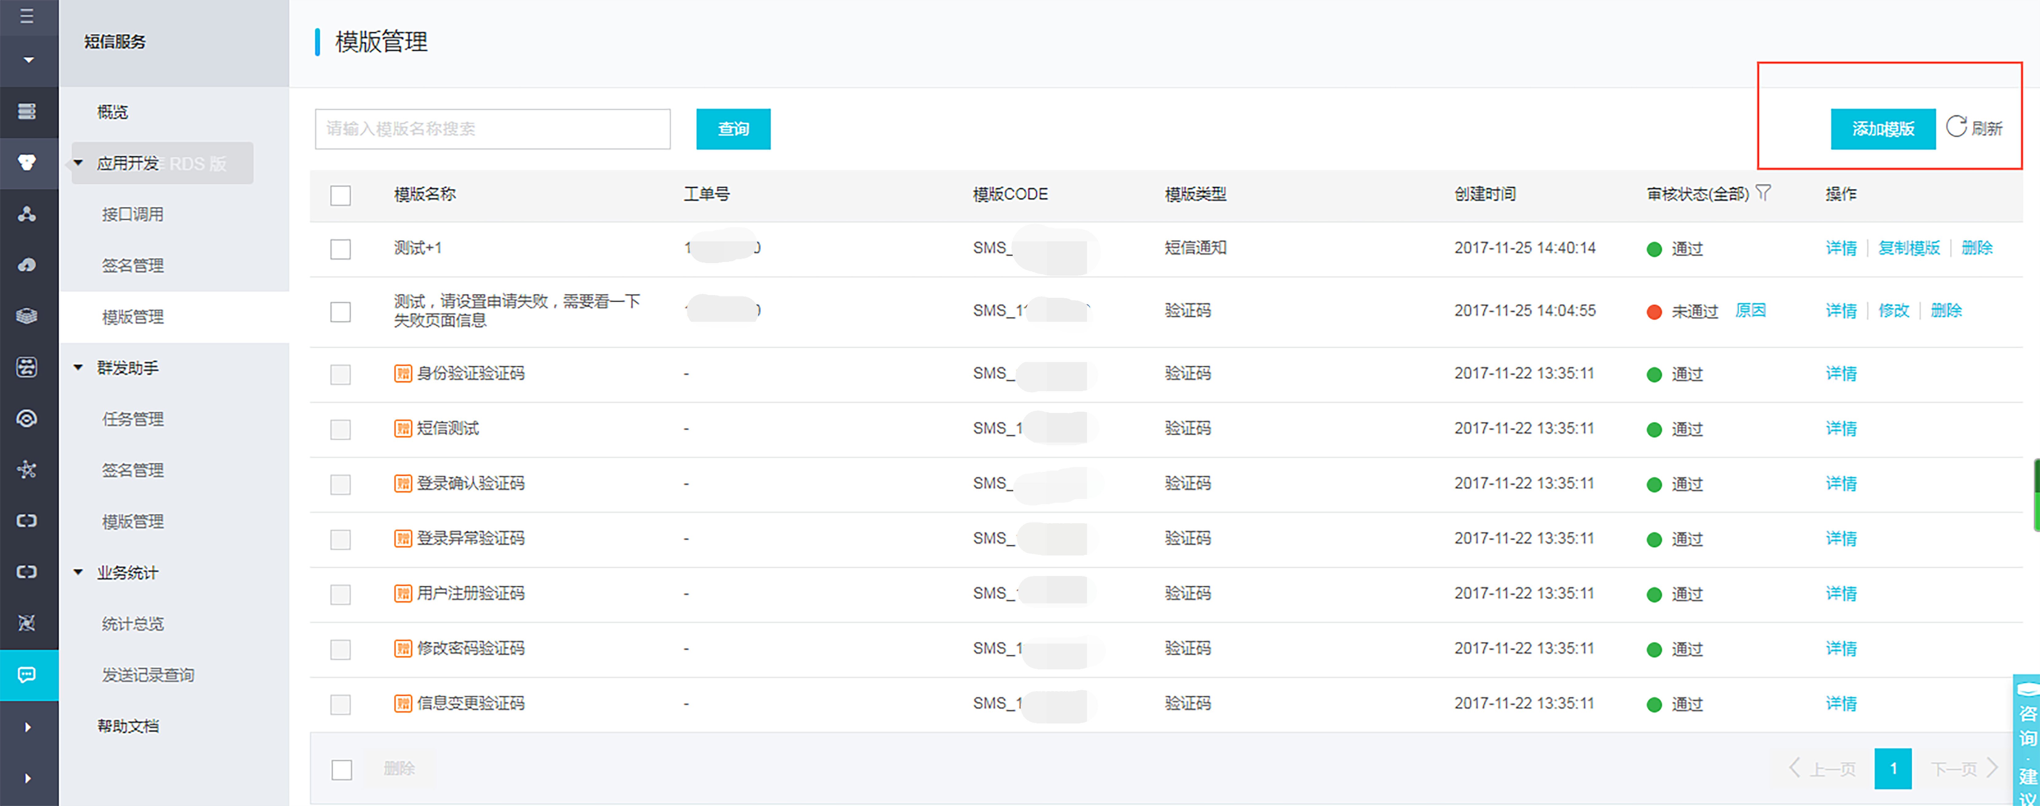Open 详情 for the 短信测试 template
2040x806 pixels.
[1841, 429]
